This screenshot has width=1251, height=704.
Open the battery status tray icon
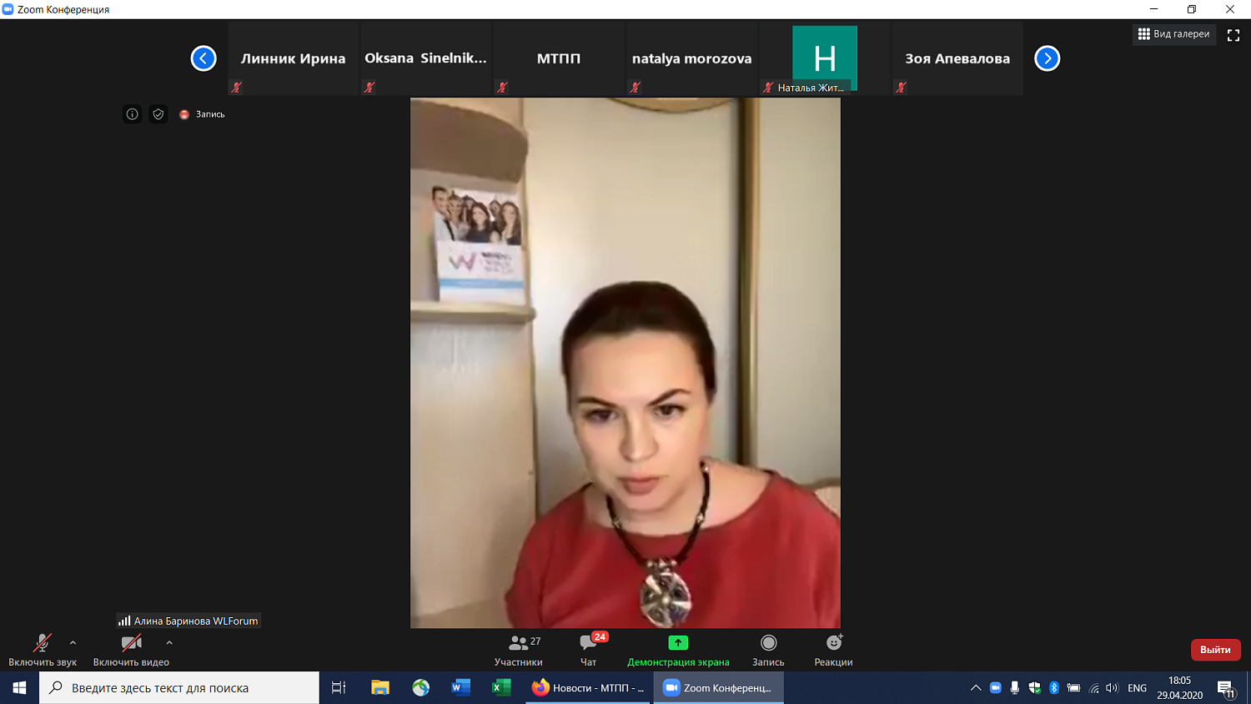click(1073, 688)
